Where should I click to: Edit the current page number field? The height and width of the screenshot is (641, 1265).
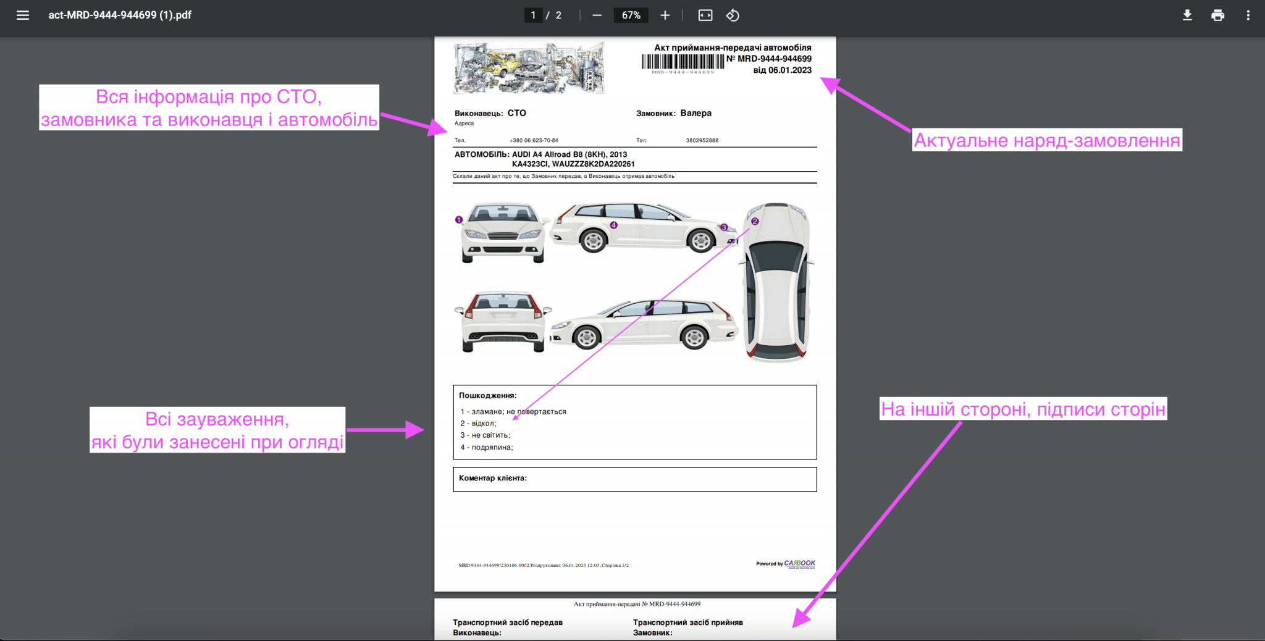[x=533, y=15]
